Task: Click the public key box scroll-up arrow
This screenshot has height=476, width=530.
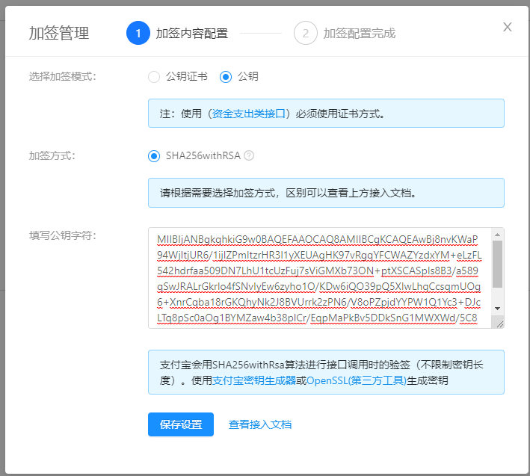Action: [498, 235]
